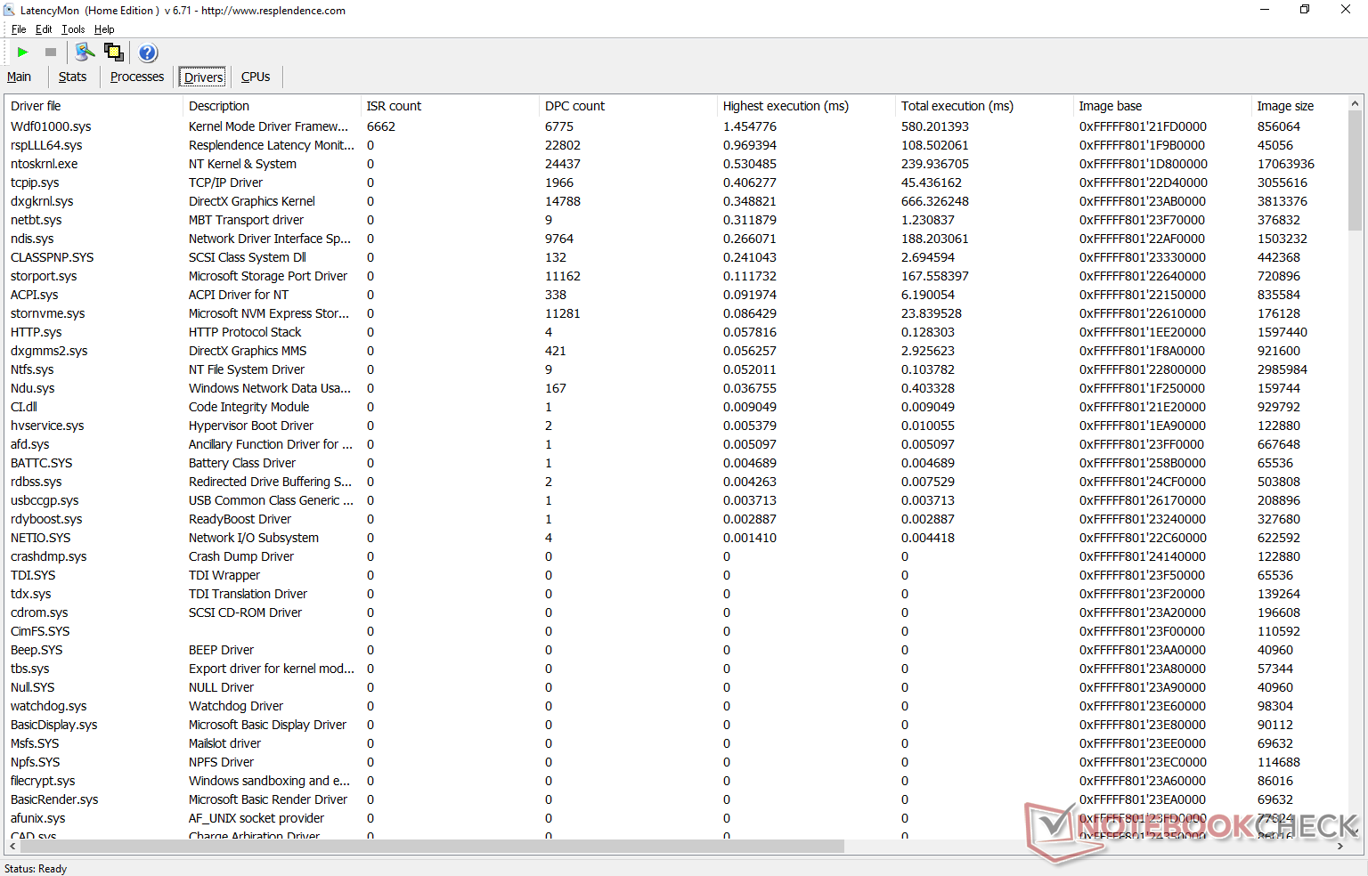Image resolution: width=1368 pixels, height=876 pixels.
Task: Click the horizontal scrollbar right arrow
Action: (x=1340, y=847)
